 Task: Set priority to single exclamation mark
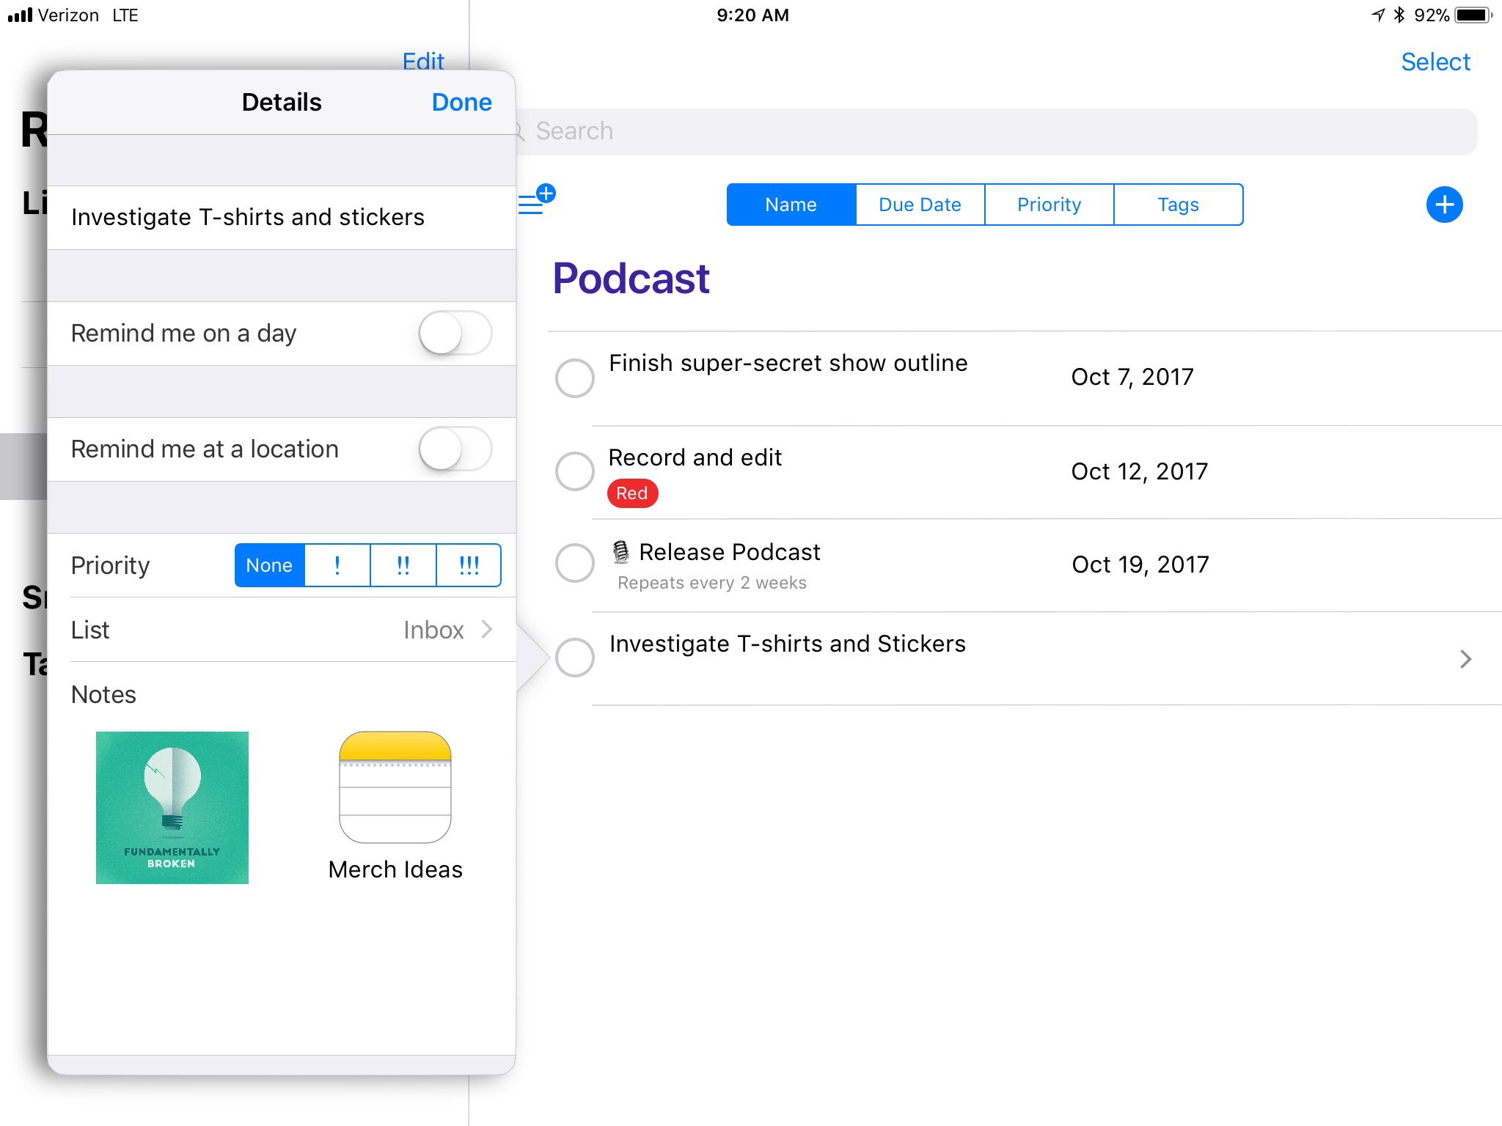click(337, 565)
